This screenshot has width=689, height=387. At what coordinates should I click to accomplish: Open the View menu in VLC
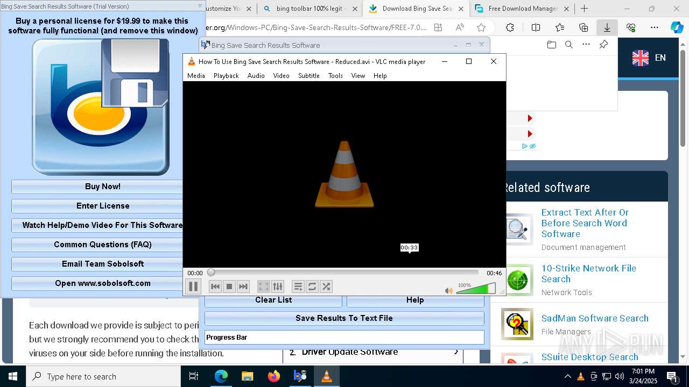point(358,76)
